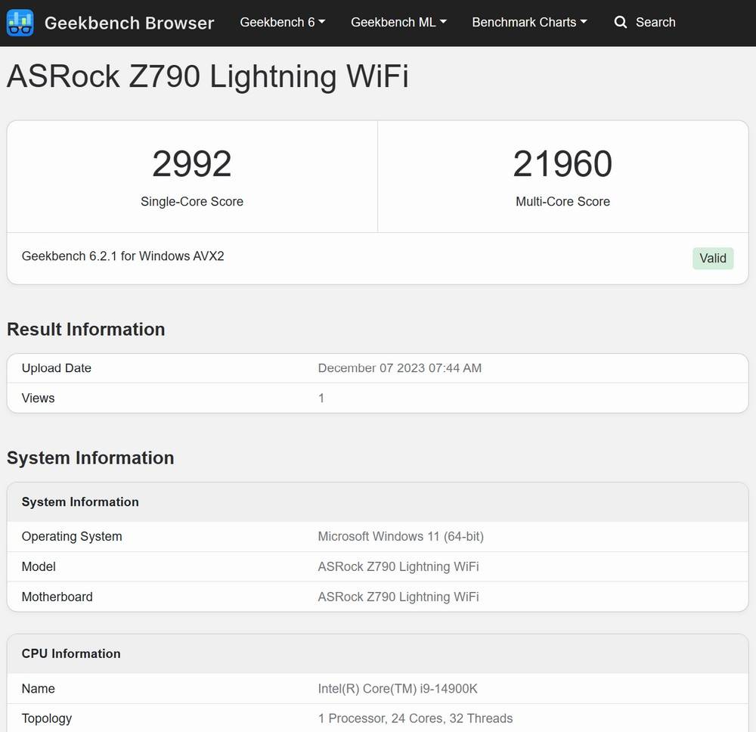Open the Geekbench 6 dropdown menu

point(282,23)
